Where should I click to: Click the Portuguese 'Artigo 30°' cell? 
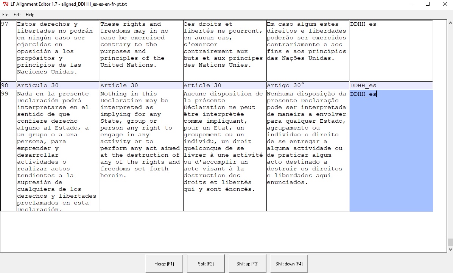308,86
